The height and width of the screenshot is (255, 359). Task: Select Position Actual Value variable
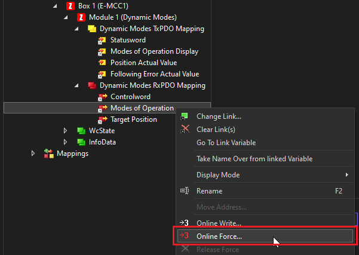click(x=143, y=63)
